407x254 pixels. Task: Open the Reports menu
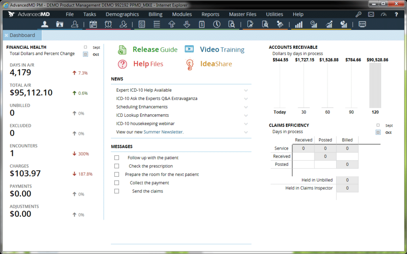click(210, 14)
